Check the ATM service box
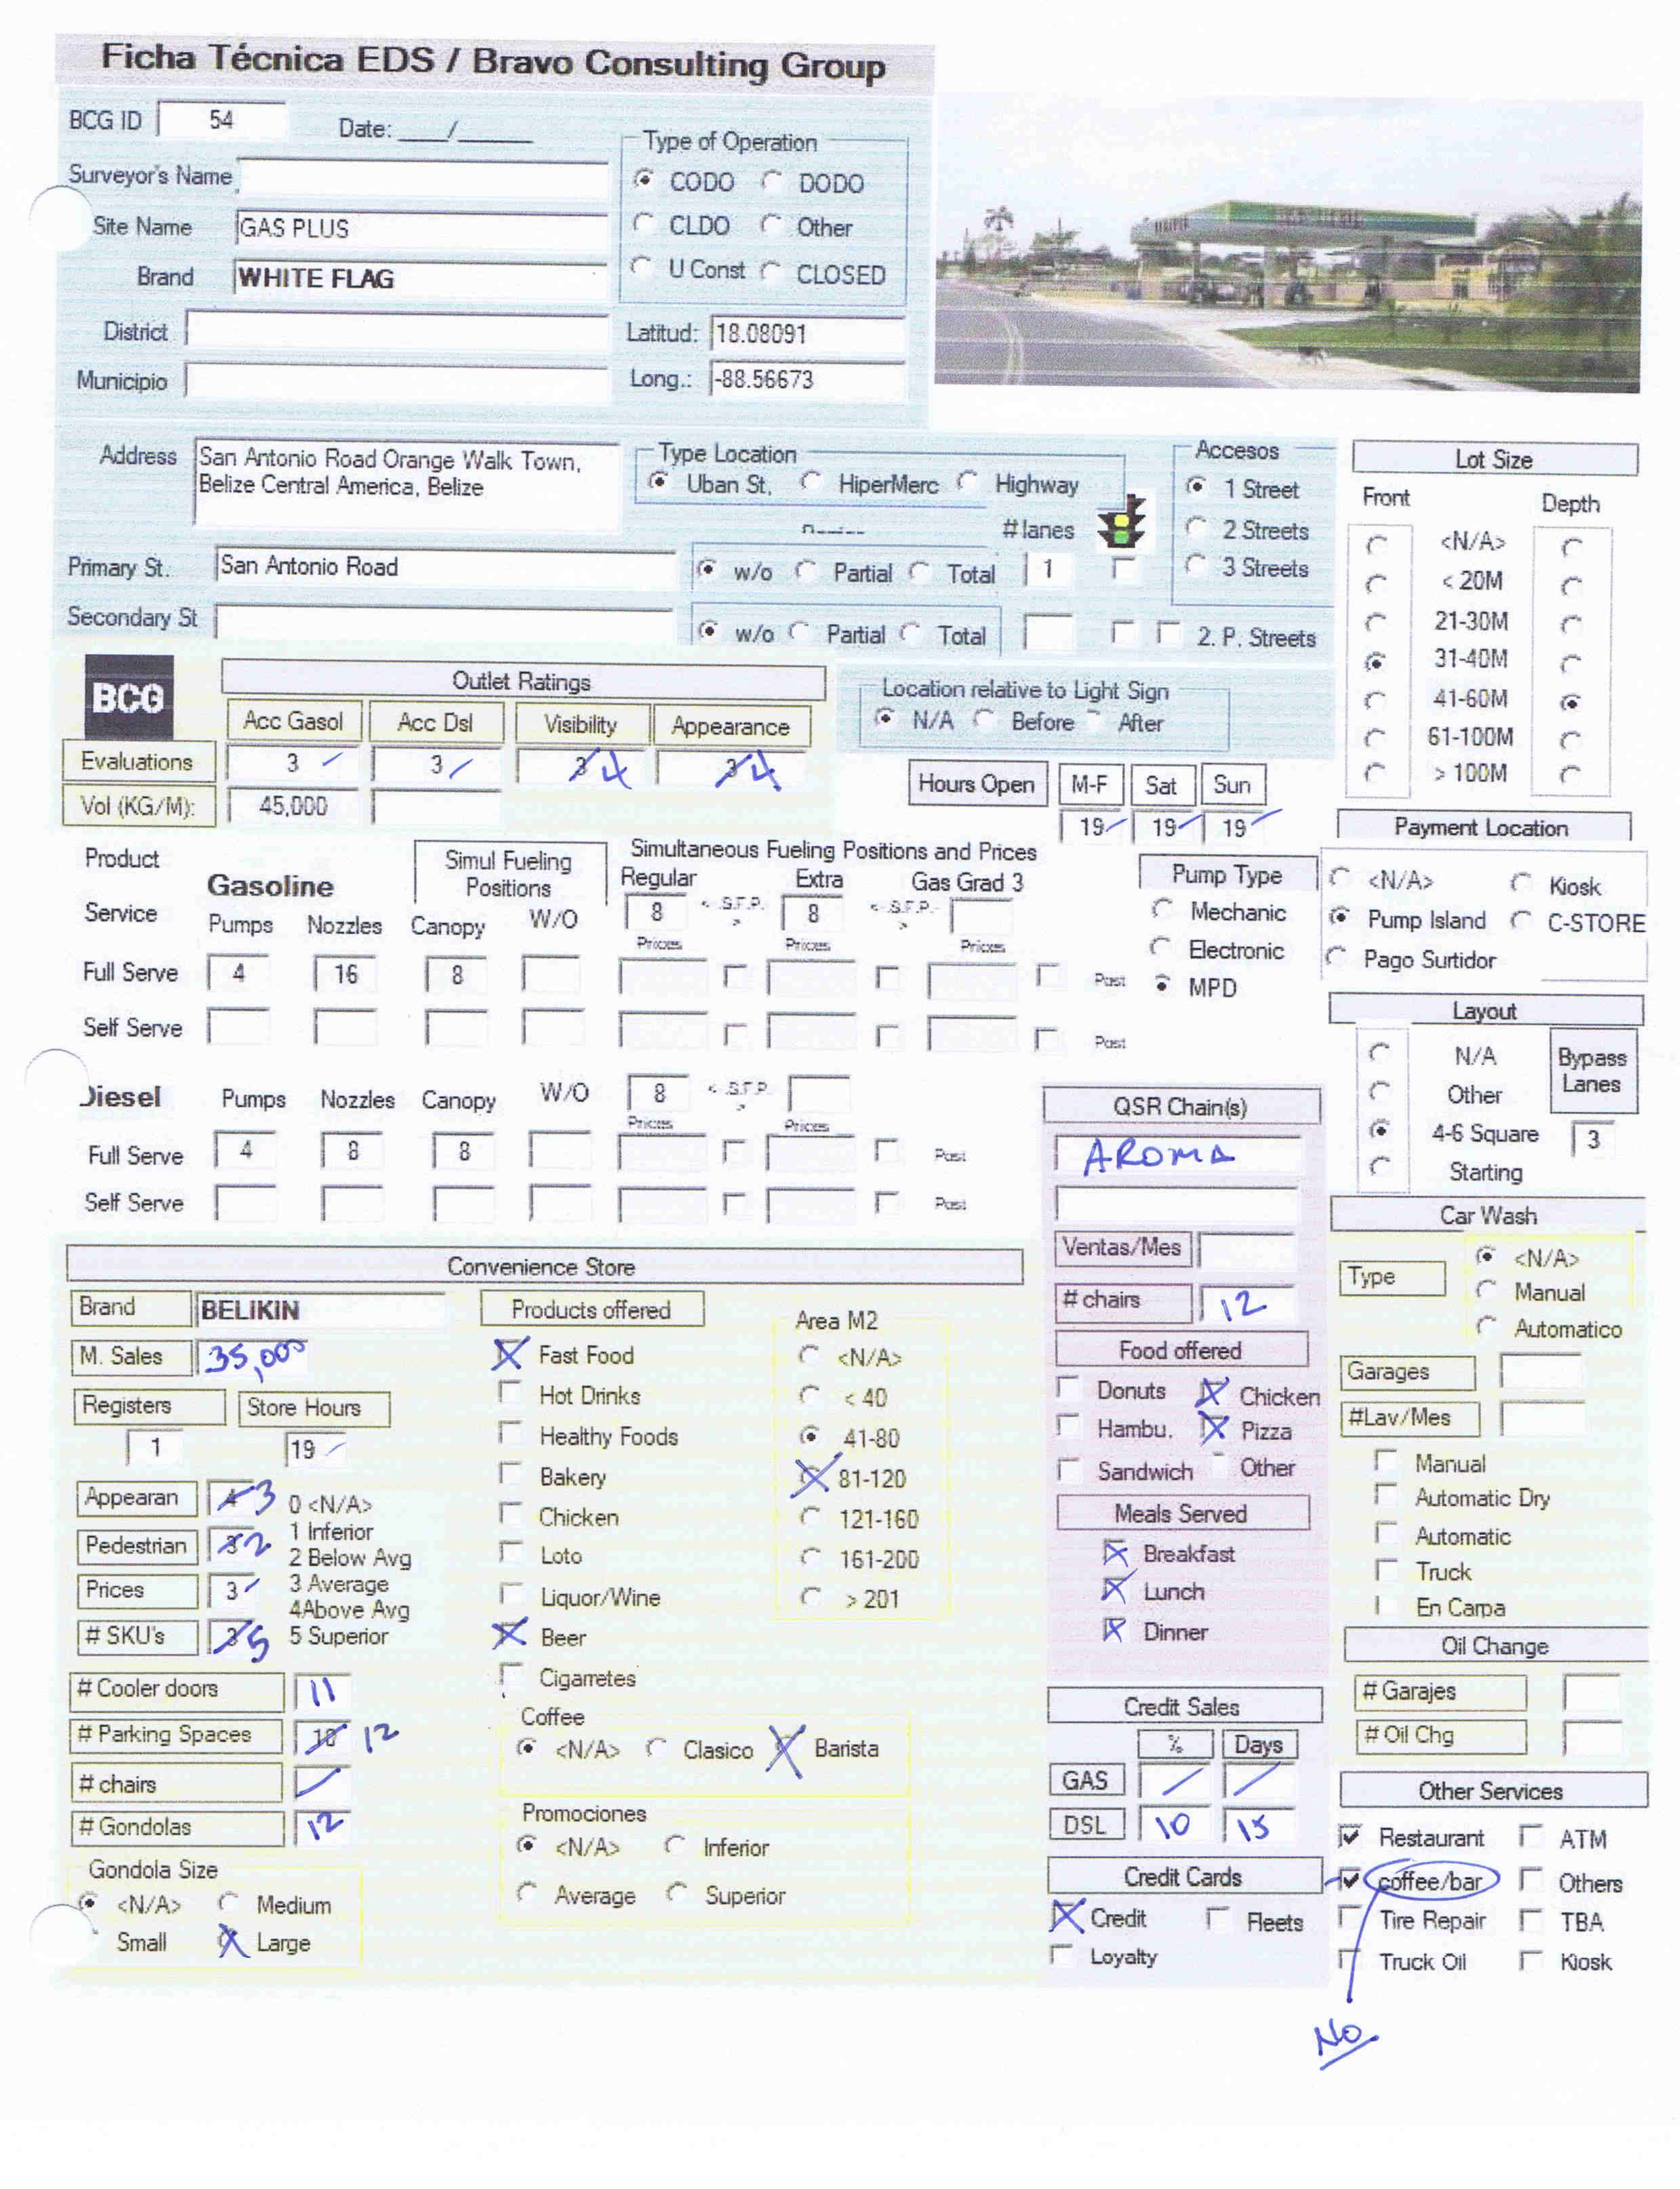 click(1530, 1836)
